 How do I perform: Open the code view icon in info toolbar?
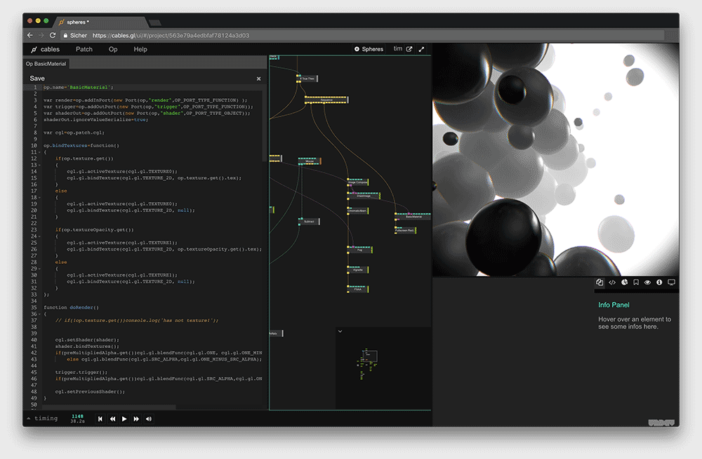[x=612, y=283]
